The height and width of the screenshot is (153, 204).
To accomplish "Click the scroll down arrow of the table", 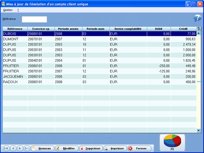I will [x=199, y=130].
